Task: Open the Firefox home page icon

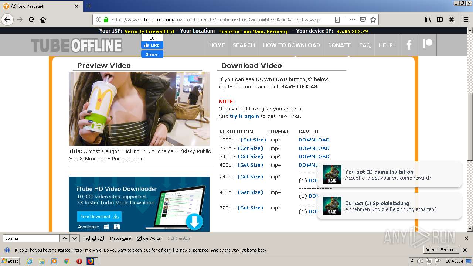Action: tap(43, 20)
